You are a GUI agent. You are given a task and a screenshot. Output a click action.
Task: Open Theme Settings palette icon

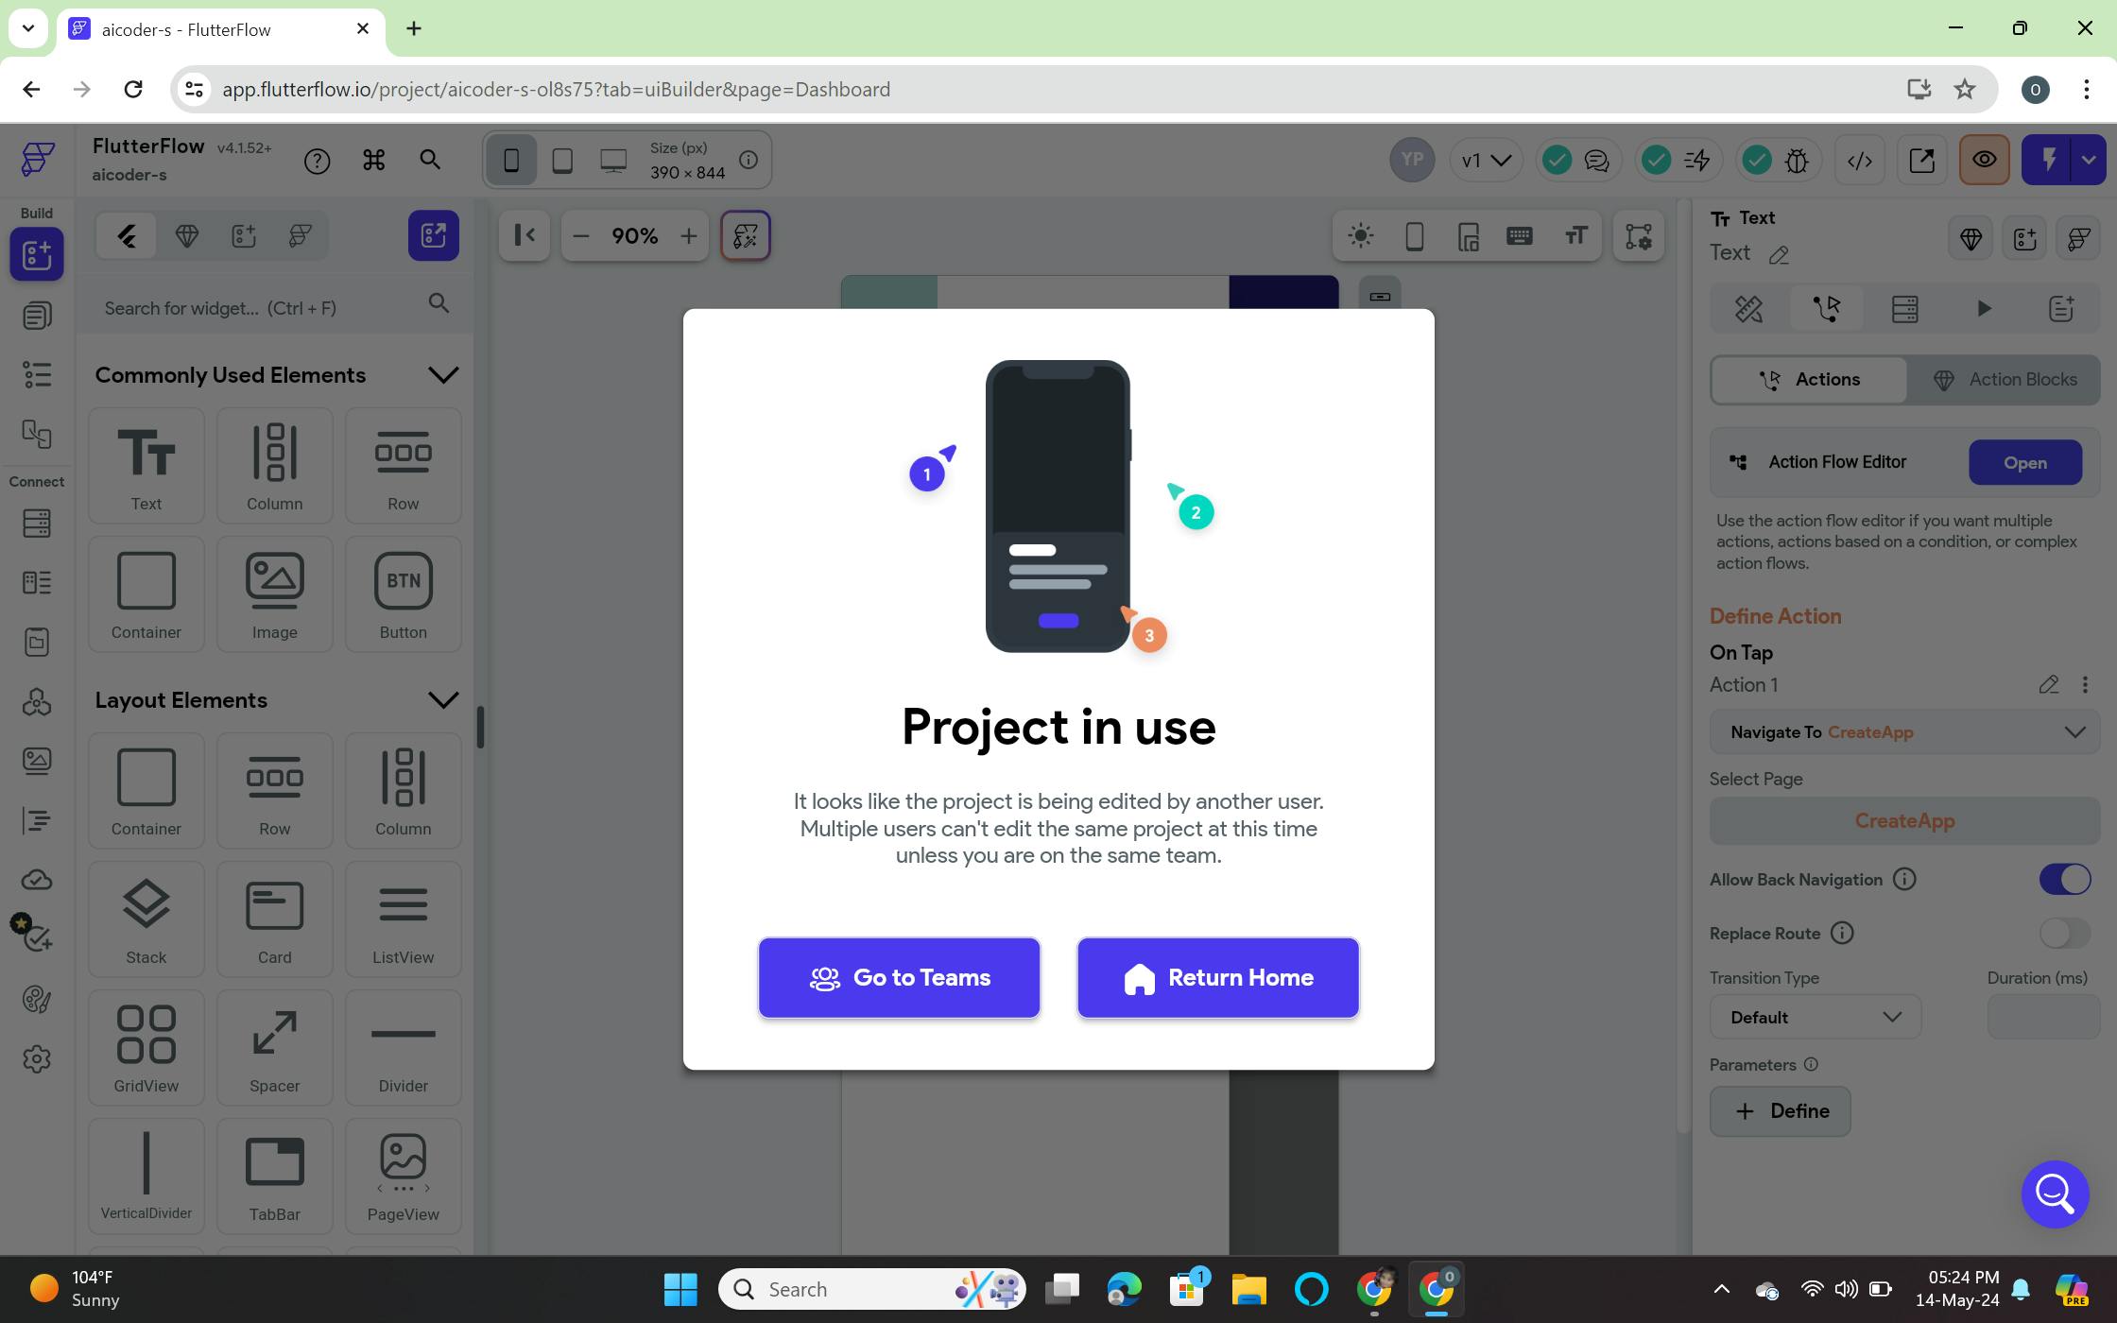coord(37,999)
